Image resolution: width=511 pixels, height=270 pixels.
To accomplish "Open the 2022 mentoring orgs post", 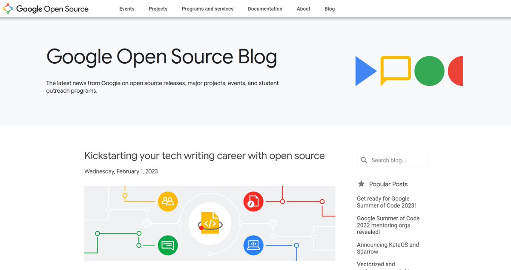I will click(x=388, y=225).
